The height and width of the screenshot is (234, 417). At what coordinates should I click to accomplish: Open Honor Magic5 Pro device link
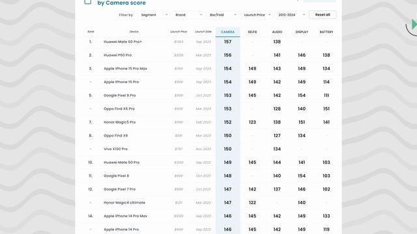(x=120, y=122)
